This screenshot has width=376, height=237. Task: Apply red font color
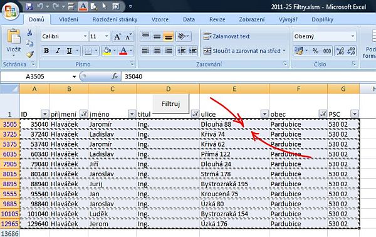coord(123,51)
